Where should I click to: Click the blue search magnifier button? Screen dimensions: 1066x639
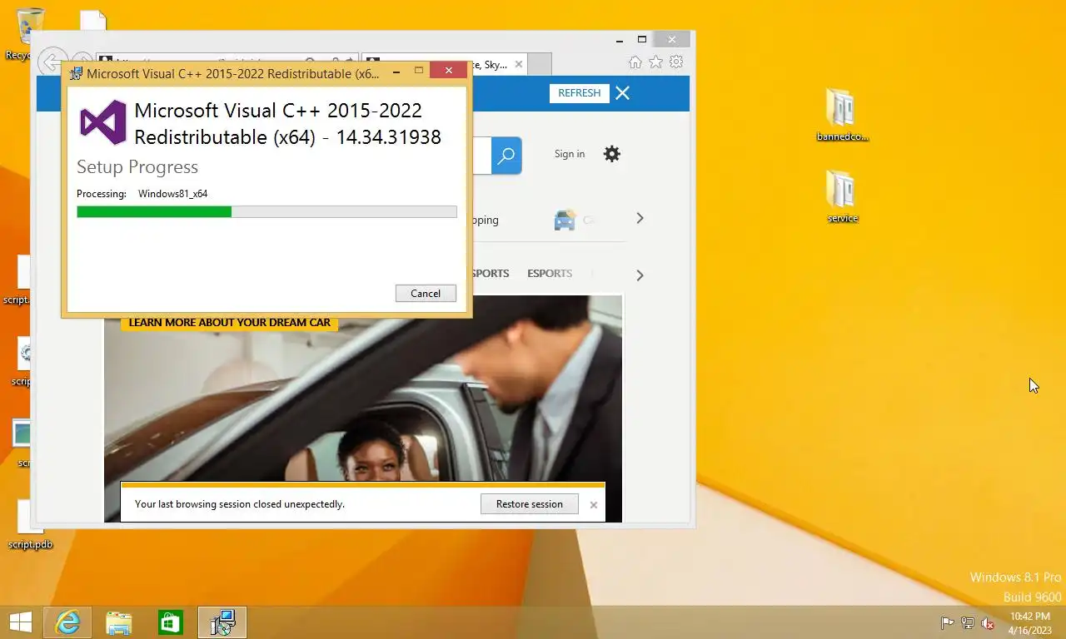click(x=506, y=156)
